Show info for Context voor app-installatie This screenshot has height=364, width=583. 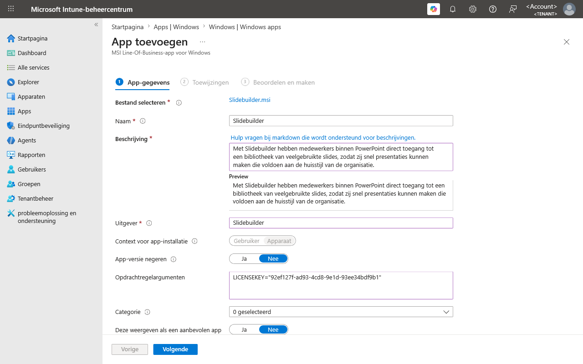point(194,241)
